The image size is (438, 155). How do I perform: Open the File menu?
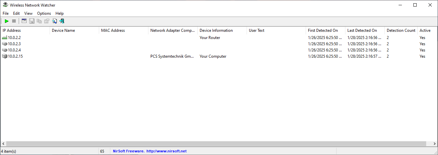[x=6, y=13]
